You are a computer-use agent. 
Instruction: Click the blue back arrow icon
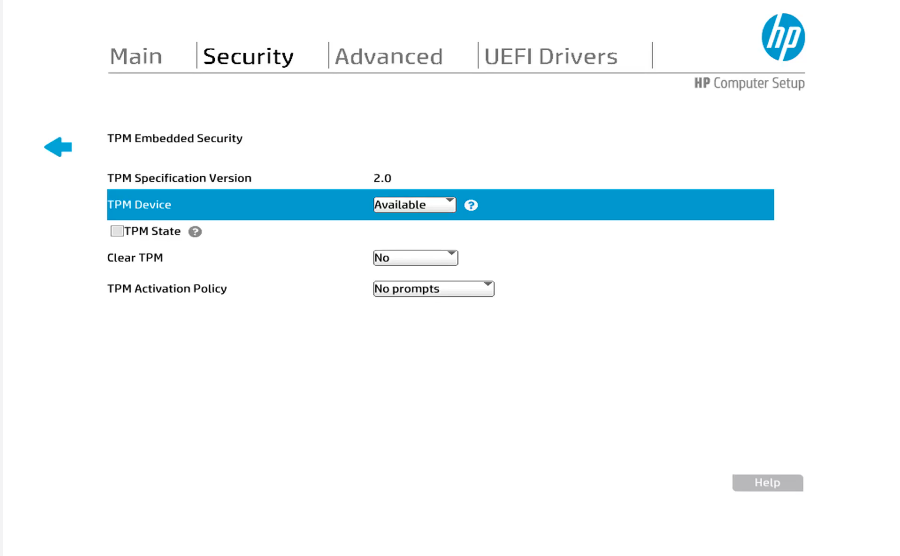click(x=58, y=147)
